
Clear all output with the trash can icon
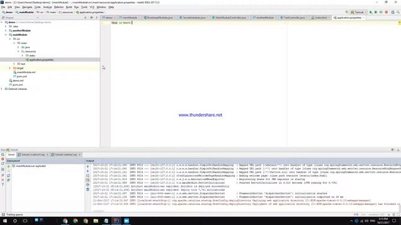tap(88, 189)
